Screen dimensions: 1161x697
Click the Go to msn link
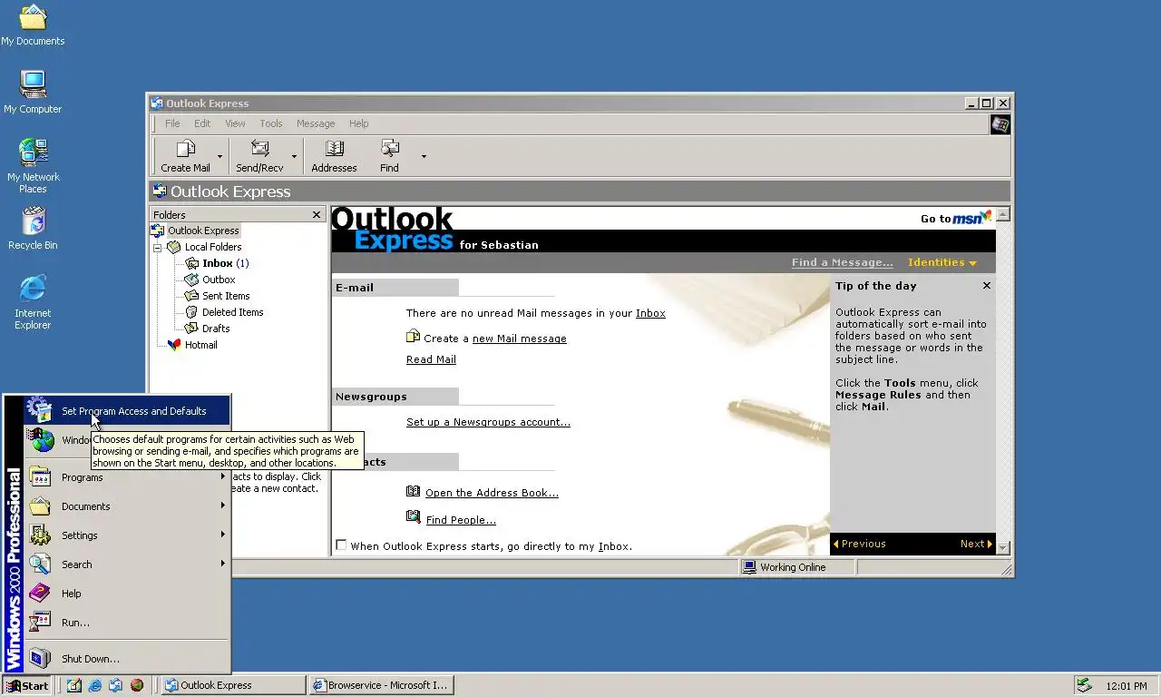point(956,218)
